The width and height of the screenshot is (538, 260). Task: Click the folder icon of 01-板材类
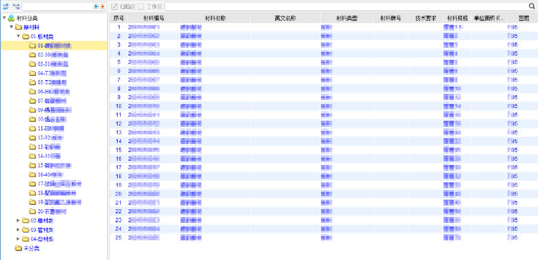(25, 36)
